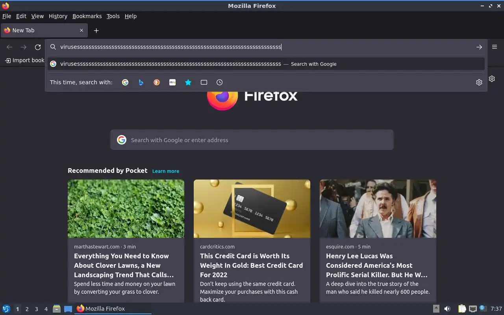Image resolution: width=504 pixels, height=315 pixels.
Task: Click the 7:37 clock in tray
Action: 496,309
